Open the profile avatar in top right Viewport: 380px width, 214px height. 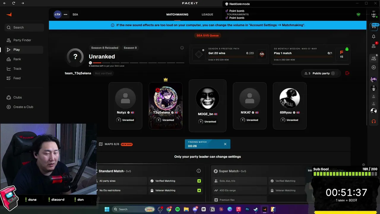coord(373,14)
